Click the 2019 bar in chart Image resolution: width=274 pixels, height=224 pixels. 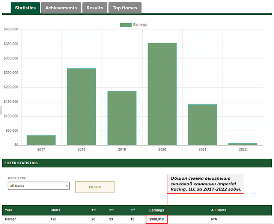(122, 118)
